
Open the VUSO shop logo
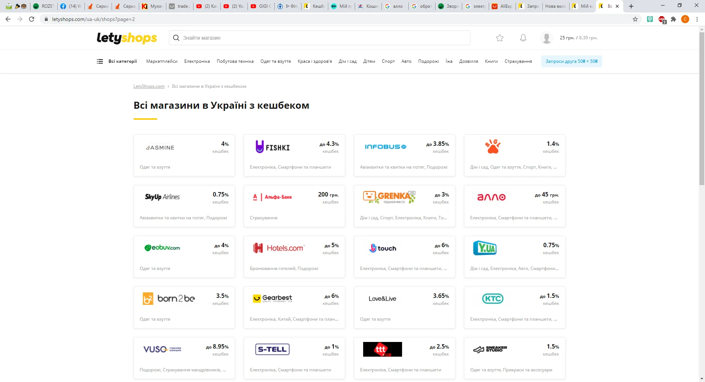[162, 349]
